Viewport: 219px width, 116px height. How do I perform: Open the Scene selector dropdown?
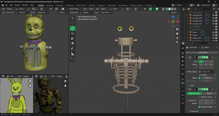tap(173, 5)
